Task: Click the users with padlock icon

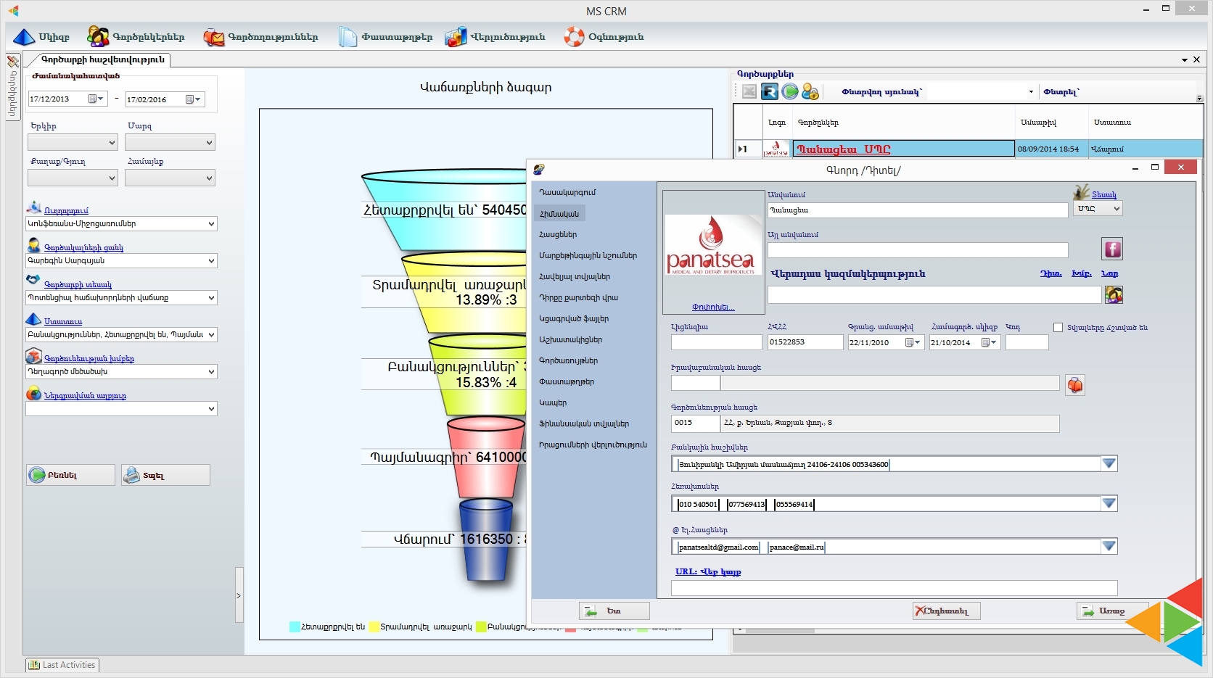Action: 810,91
